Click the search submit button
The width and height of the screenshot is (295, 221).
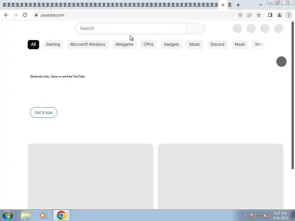(196, 28)
